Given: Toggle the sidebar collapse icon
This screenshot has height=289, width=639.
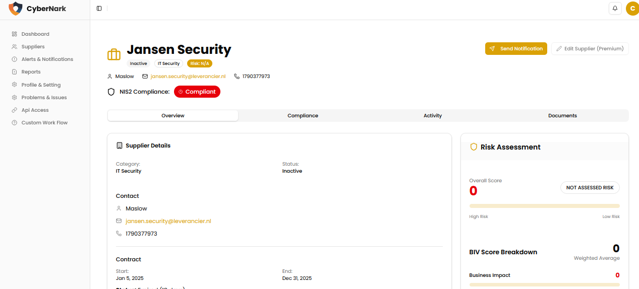Looking at the screenshot, I should coord(99,9).
